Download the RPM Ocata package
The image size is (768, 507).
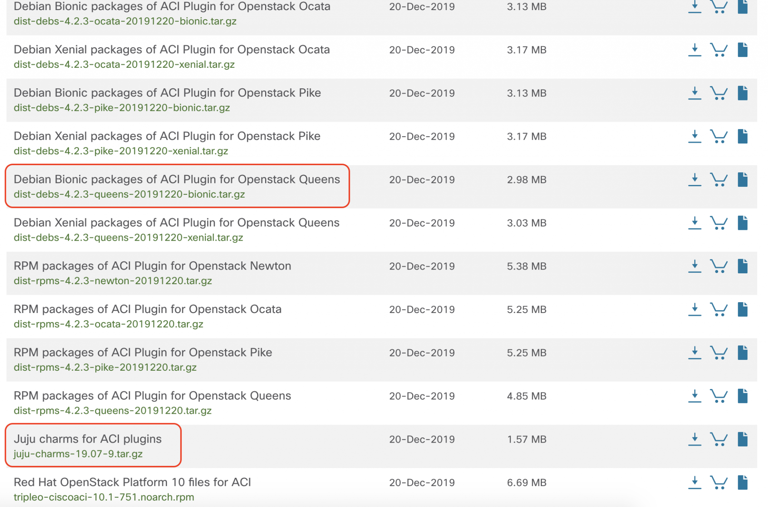coord(694,309)
